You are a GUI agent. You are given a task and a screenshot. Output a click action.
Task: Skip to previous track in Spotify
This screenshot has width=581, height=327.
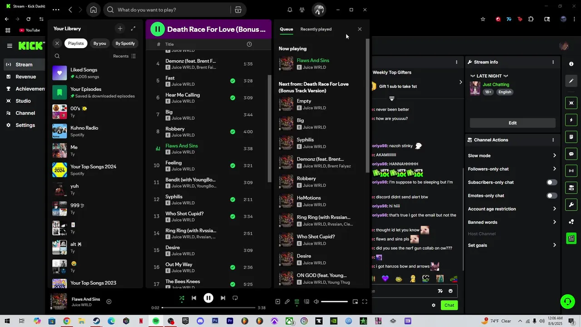click(x=194, y=298)
